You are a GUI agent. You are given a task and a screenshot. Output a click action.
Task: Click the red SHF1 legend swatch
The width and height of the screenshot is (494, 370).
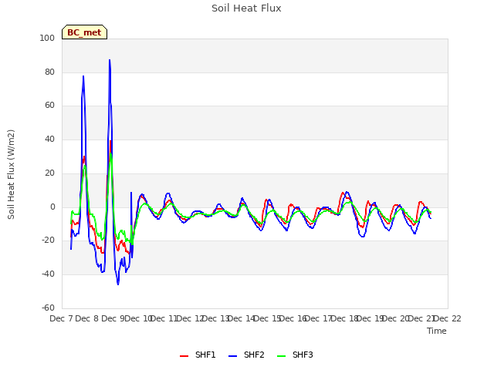[x=184, y=356]
